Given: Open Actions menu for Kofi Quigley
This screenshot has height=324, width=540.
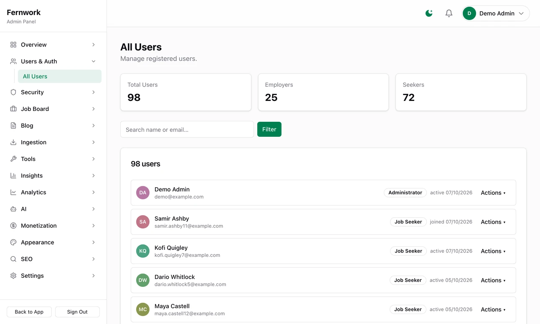Looking at the screenshot, I should coord(493,251).
